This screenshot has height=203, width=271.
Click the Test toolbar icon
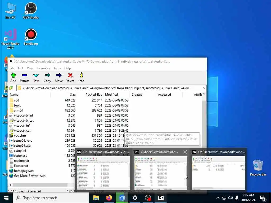tap(36, 77)
